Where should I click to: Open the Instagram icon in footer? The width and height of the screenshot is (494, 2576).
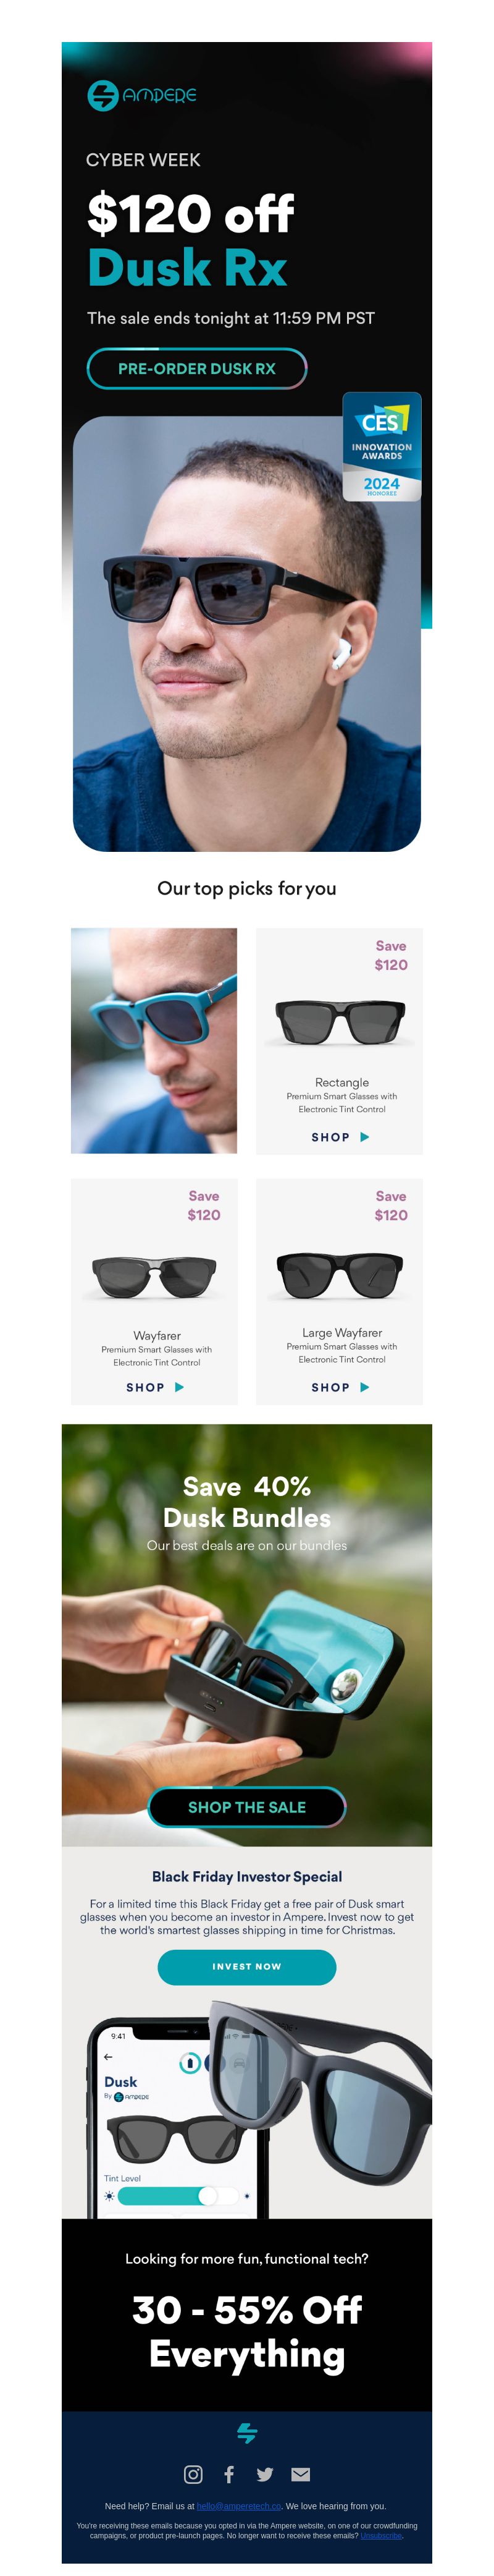pyautogui.click(x=194, y=2474)
